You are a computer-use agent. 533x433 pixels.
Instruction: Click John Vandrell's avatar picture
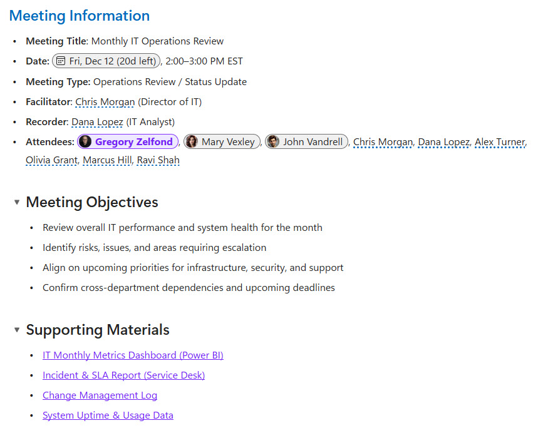(273, 141)
